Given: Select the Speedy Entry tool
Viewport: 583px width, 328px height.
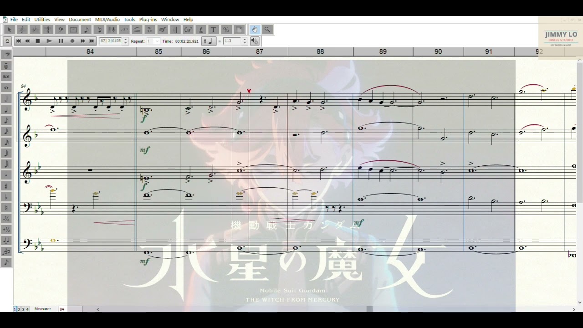Looking at the screenshot, I should click(99, 30).
